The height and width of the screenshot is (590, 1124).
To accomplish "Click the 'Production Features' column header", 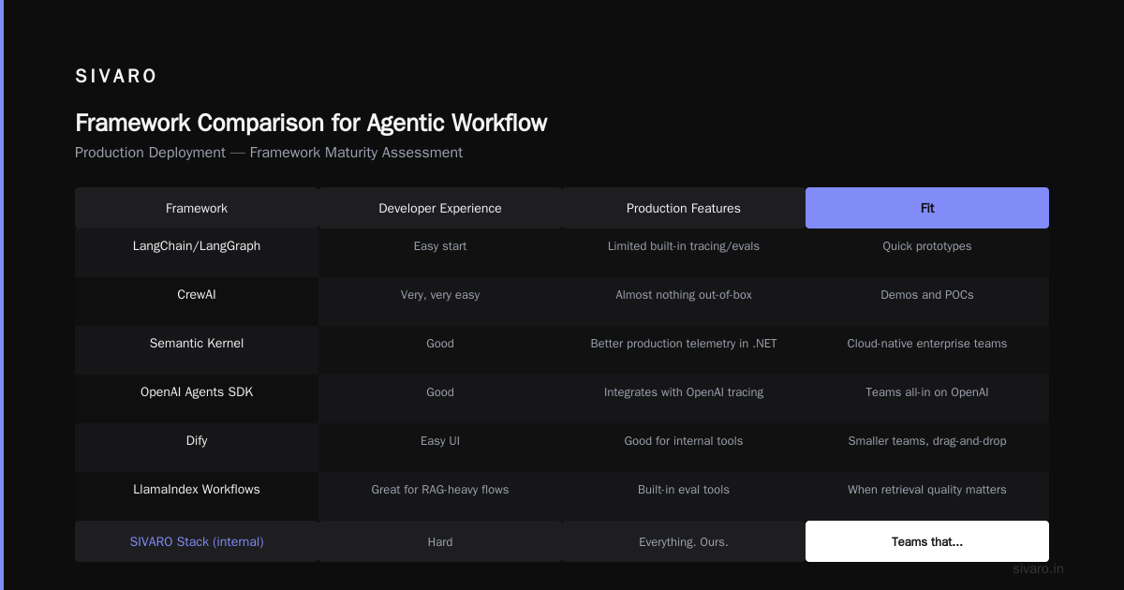I will pos(684,208).
